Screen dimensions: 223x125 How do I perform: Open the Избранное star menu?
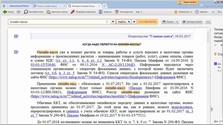point(183,12)
